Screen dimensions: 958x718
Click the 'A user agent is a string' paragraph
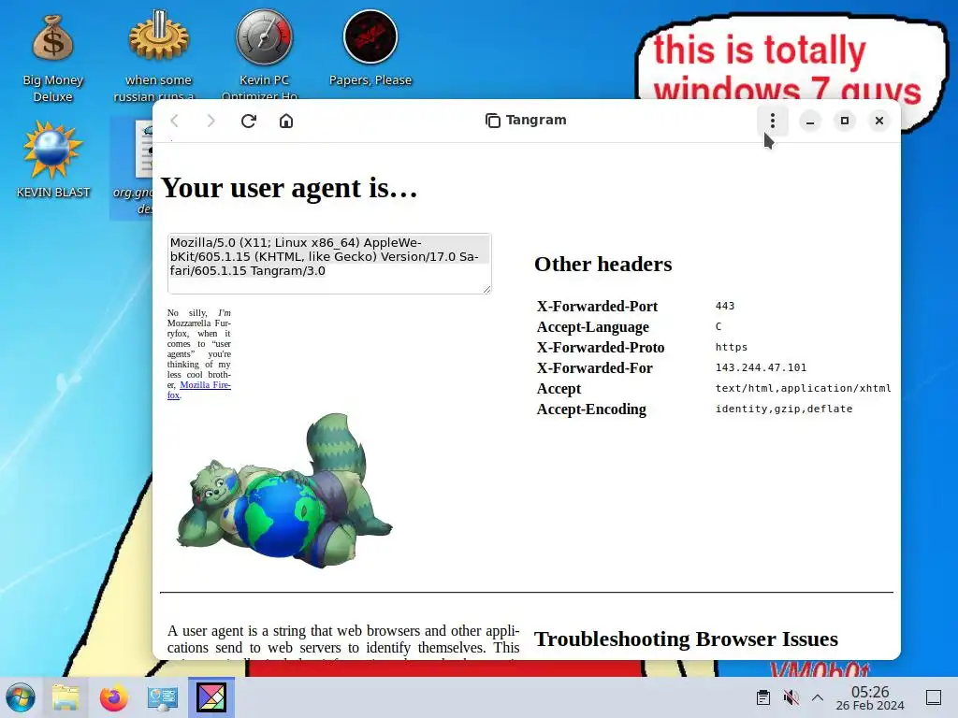click(343, 639)
